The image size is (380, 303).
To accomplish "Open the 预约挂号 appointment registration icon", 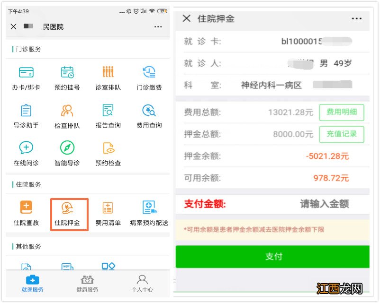I will click(67, 77).
